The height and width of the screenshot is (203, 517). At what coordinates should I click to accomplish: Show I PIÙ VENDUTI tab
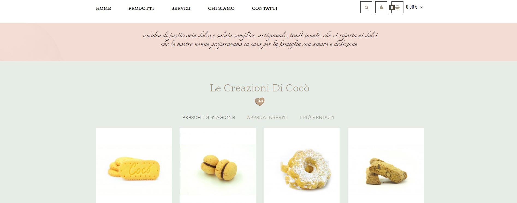click(x=317, y=118)
